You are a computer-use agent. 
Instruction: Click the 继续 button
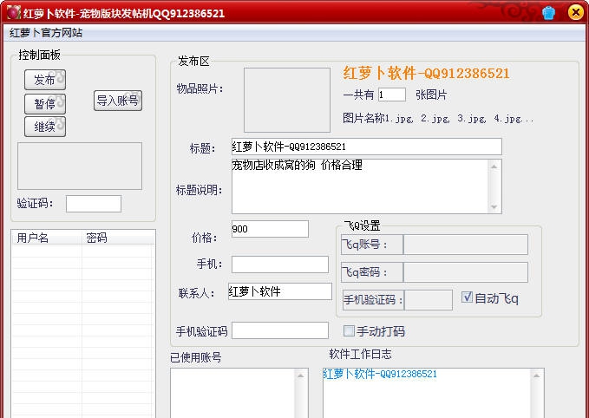tap(45, 127)
